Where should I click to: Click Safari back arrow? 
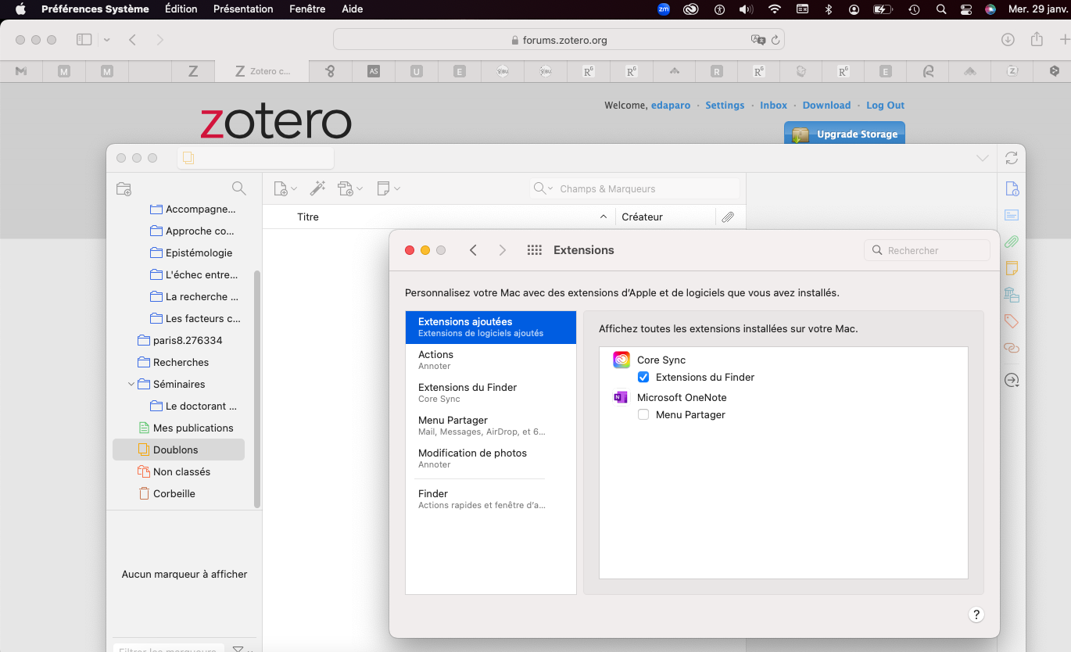[132, 39]
